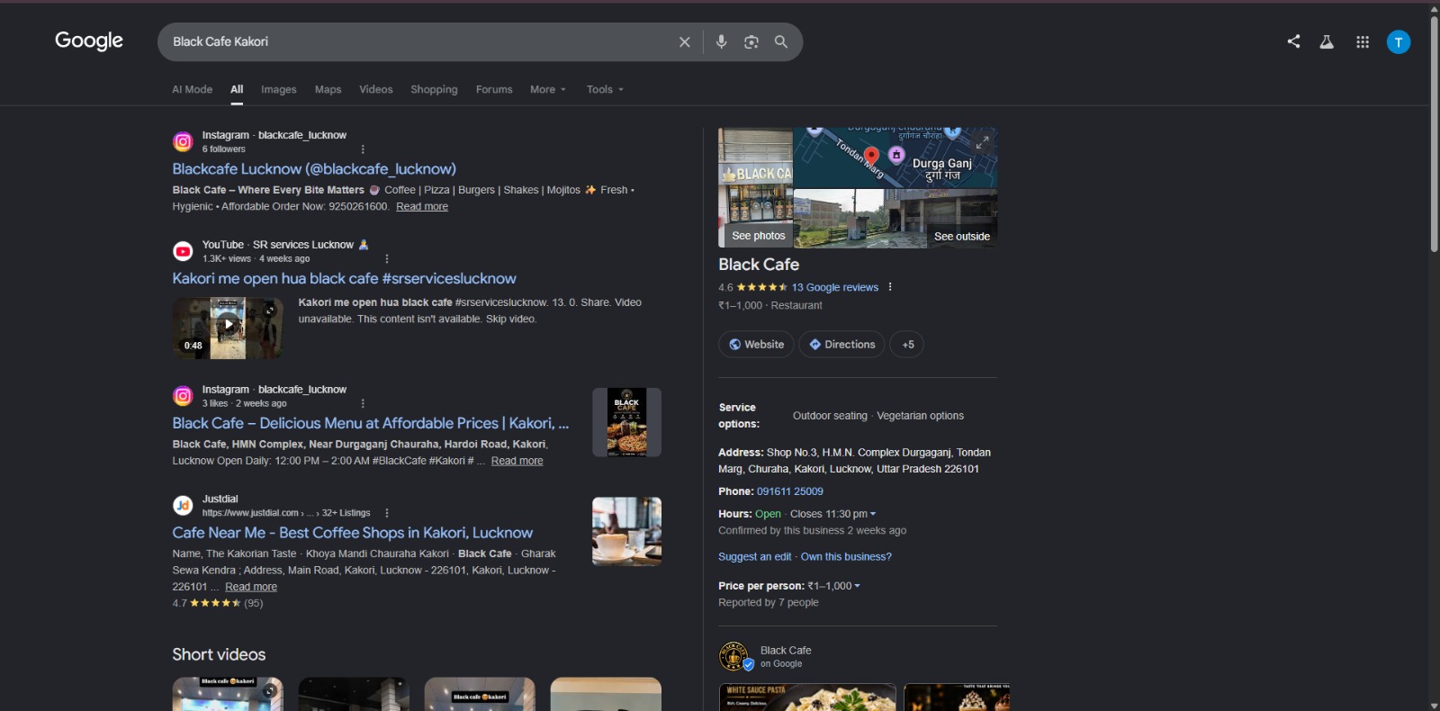Open Kakori me open hua video title
1440x711 pixels.
click(345, 279)
